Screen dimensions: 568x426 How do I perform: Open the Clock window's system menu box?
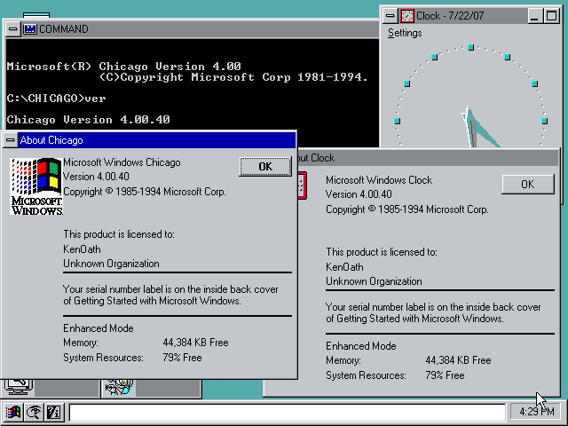click(x=390, y=16)
